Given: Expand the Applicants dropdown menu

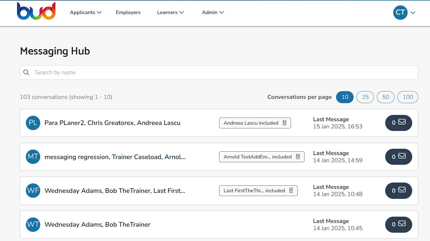Looking at the screenshot, I should (x=86, y=12).
